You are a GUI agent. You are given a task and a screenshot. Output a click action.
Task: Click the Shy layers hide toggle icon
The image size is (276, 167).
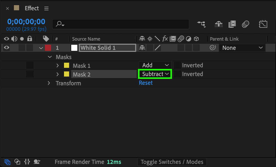[x=219, y=24]
